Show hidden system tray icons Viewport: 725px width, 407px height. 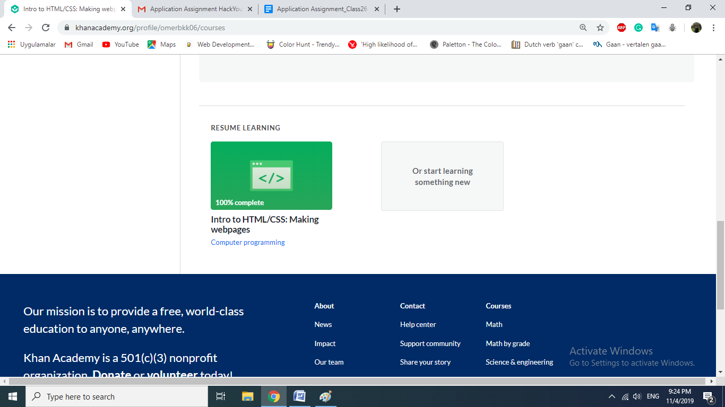(612, 396)
